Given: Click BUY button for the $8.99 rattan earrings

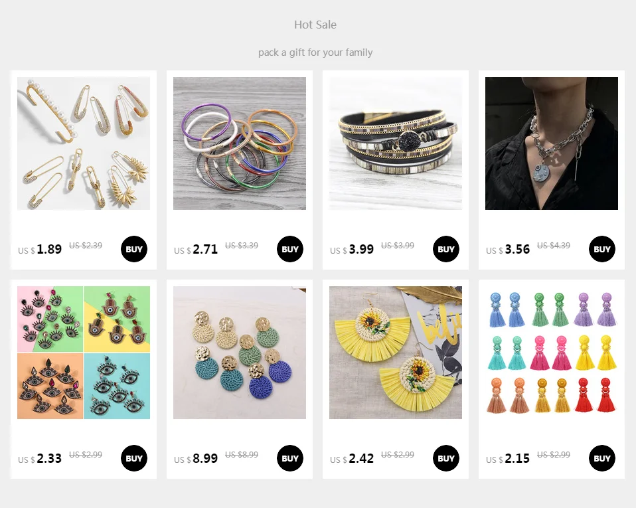Looking at the screenshot, I should (x=290, y=458).
